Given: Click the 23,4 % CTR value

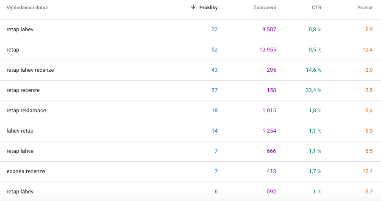Looking at the screenshot, I should point(314,90).
